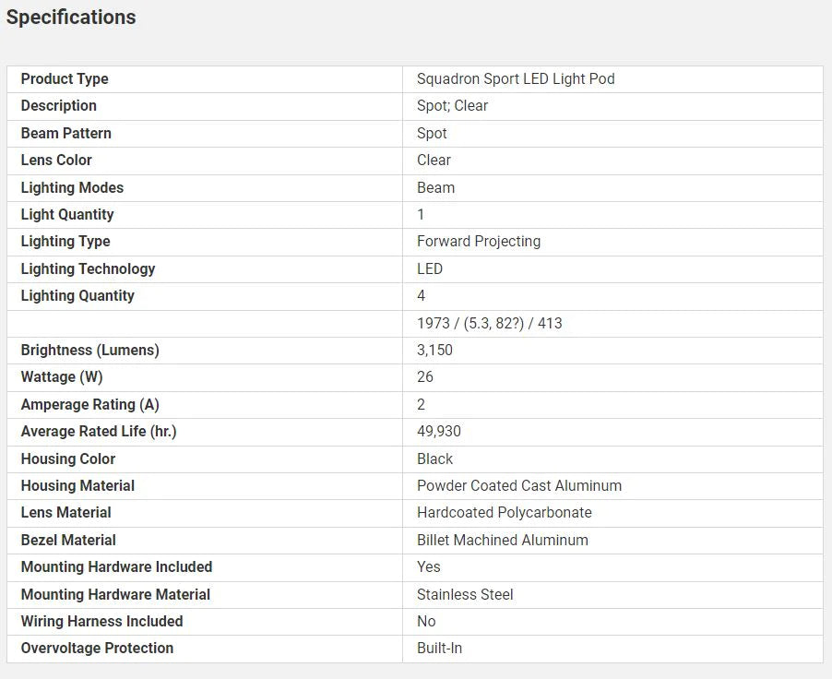Select the Lighting Modes value Beam
The width and height of the screenshot is (832, 679).
pyautogui.click(x=435, y=187)
